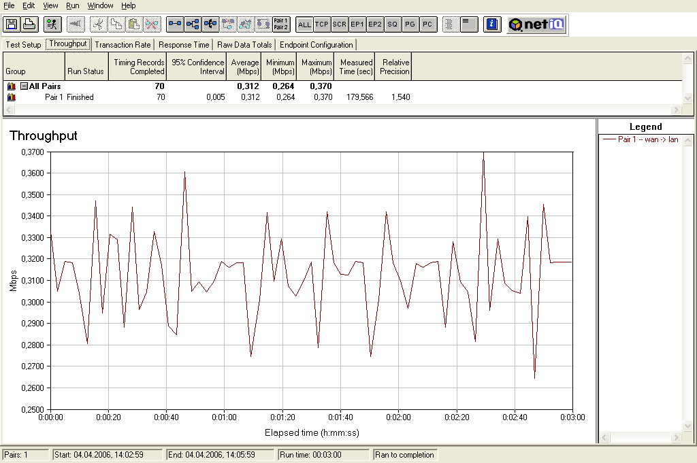Viewport: 697px width, 463px height.
Task: Click the Group column header
Action: pos(34,67)
